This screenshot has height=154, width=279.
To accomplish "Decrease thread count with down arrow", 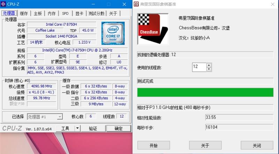I will (x=209, y=68).
